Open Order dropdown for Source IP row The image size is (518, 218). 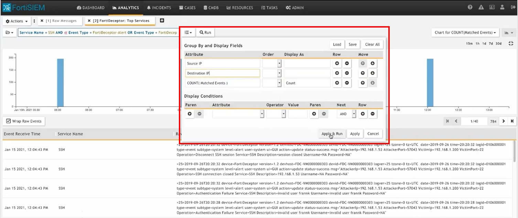pyautogui.click(x=279, y=63)
